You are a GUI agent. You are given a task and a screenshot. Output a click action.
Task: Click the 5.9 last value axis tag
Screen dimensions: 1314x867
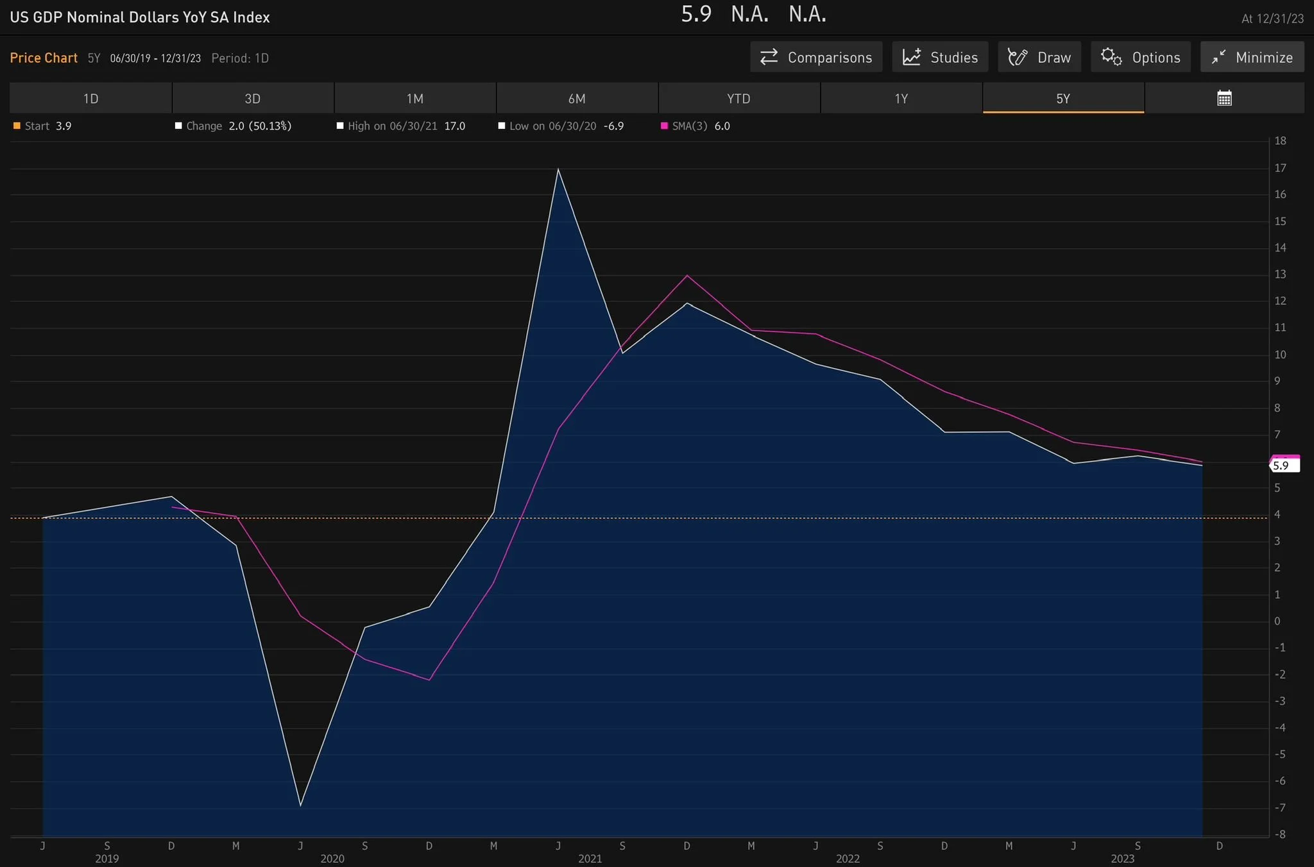[1284, 466]
